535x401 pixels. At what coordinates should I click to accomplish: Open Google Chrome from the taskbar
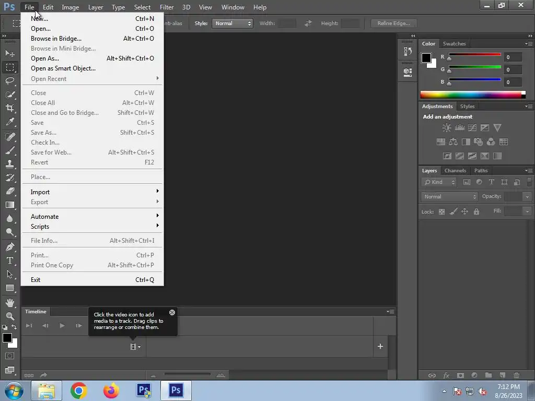79,391
